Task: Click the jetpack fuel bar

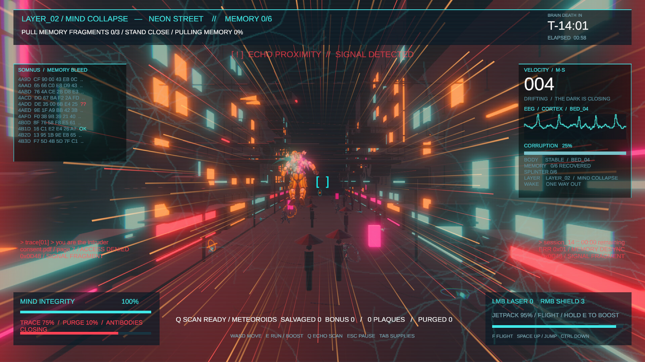Action: tap(554, 326)
